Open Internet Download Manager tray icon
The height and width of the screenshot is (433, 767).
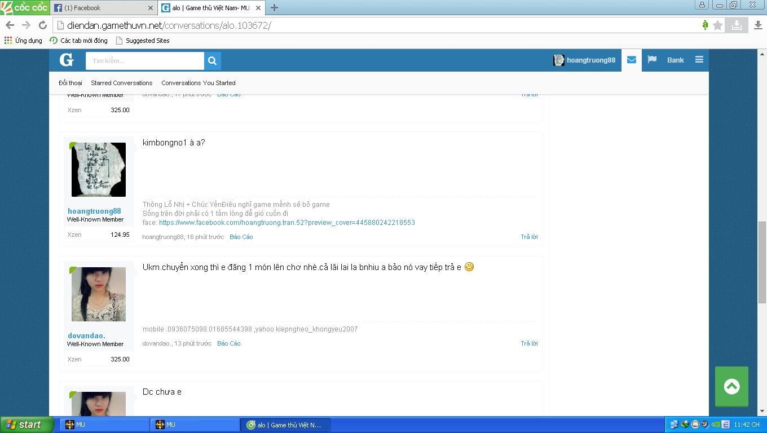[x=685, y=425]
